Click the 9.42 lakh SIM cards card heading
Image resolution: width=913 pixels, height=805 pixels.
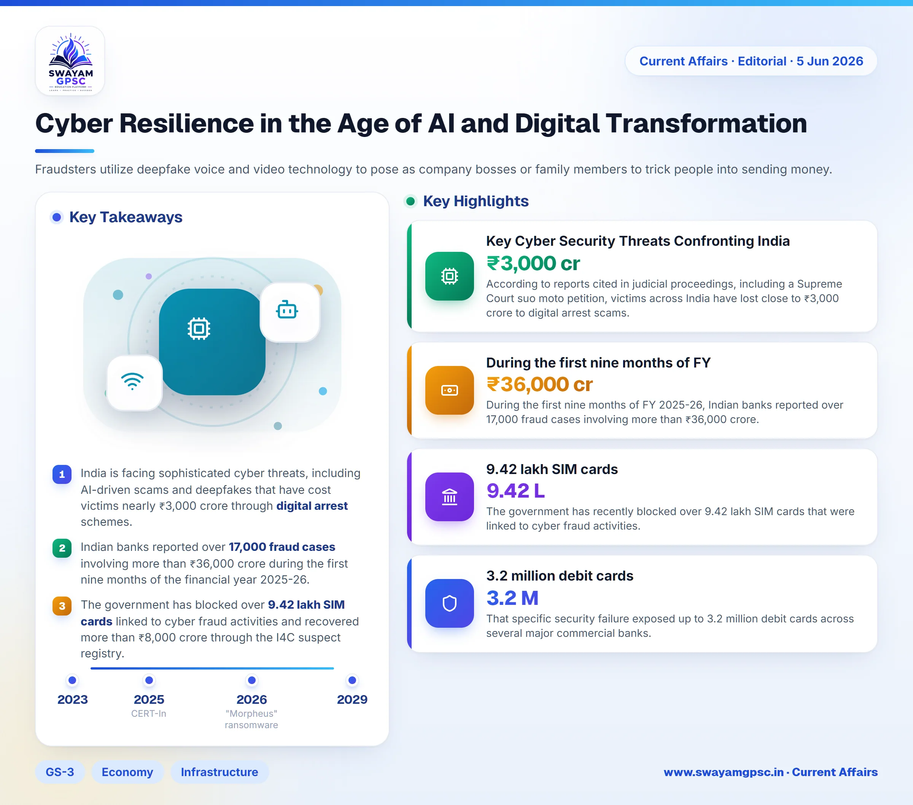pyautogui.click(x=552, y=469)
